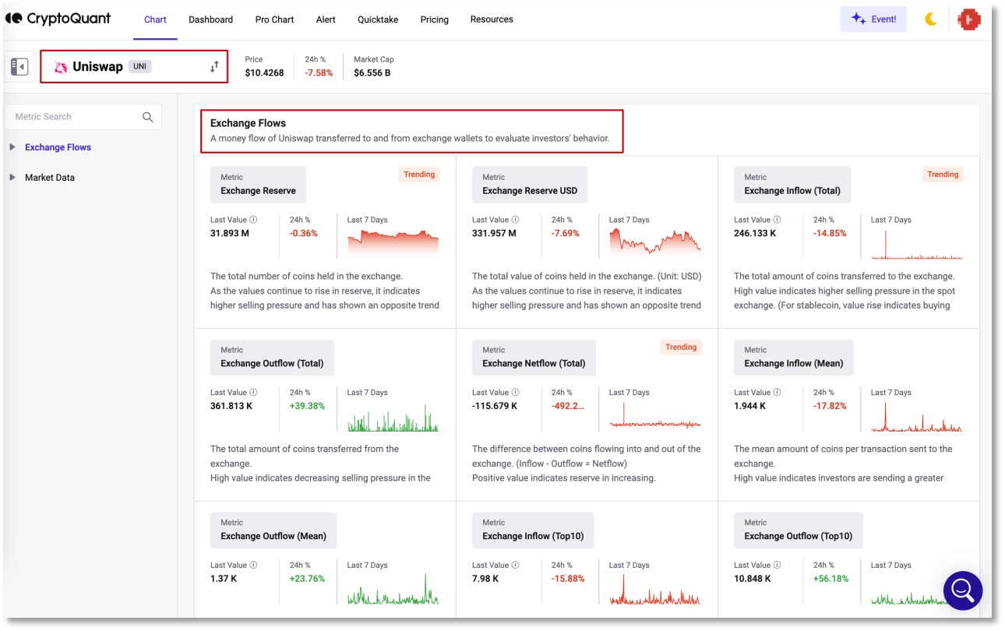The image size is (1005, 631).
Task: Open the Pricing tab
Action: [x=434, y=19]
